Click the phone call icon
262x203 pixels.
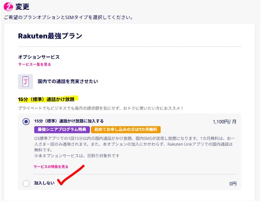click(26, 81)
